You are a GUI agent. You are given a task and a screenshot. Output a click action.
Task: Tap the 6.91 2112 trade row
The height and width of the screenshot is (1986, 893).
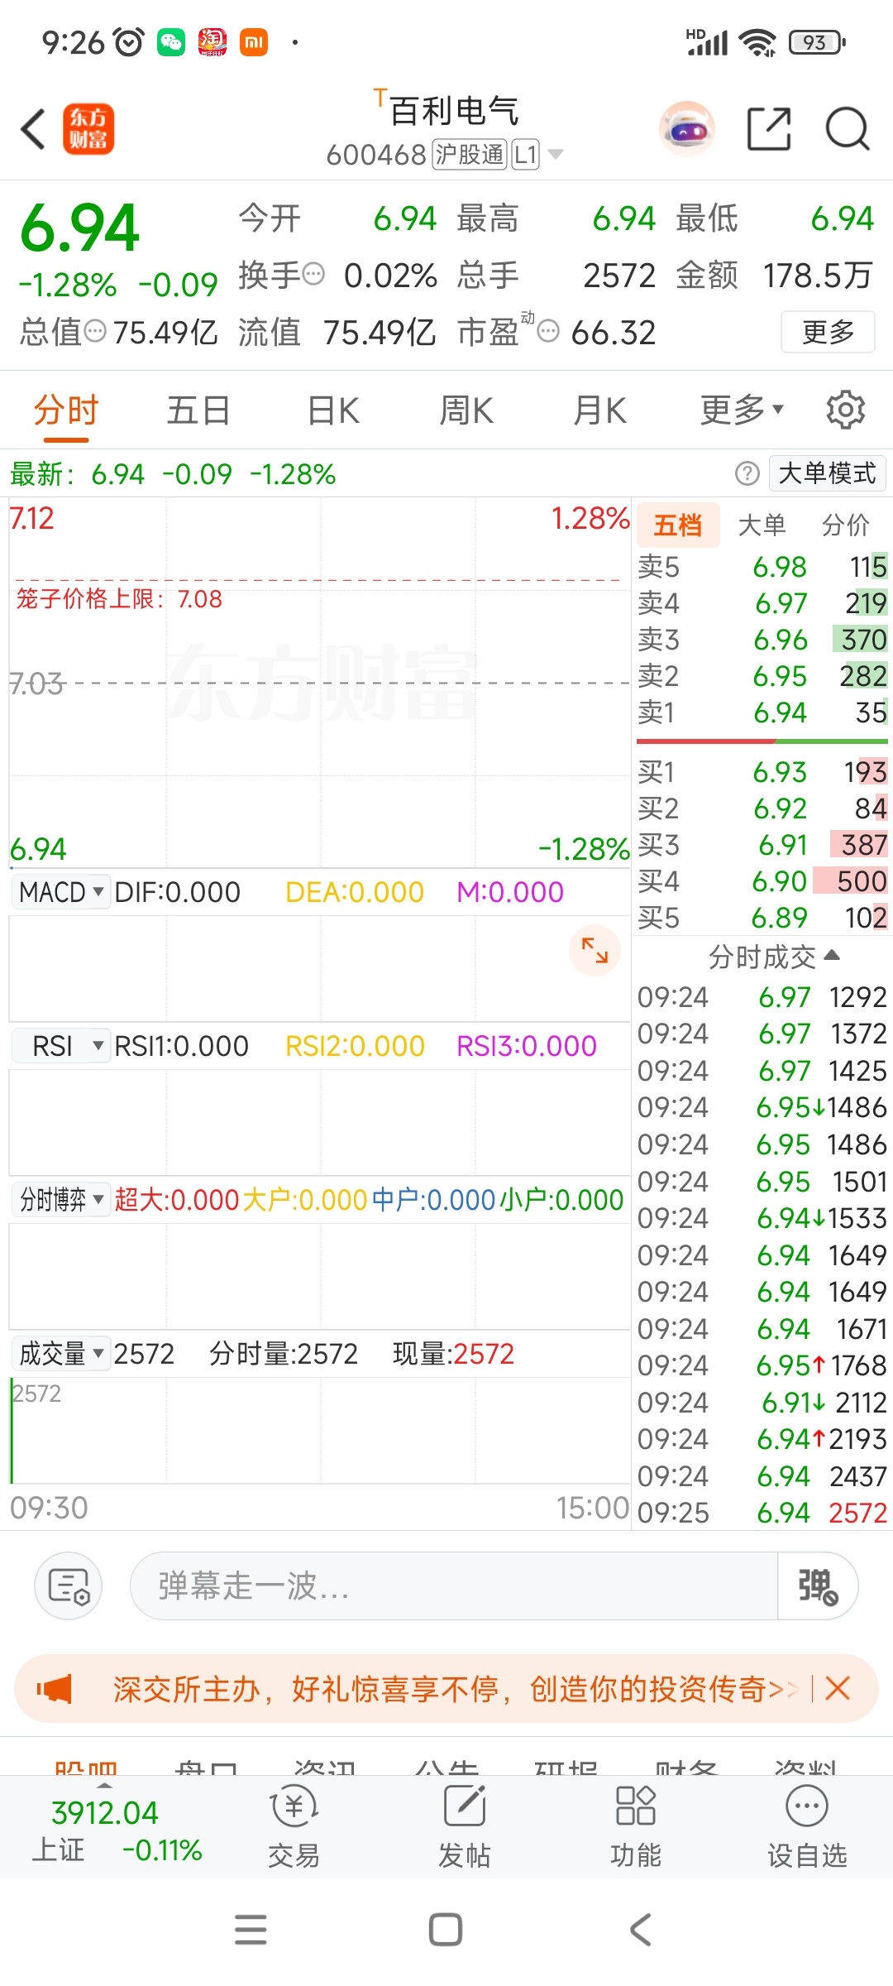(x=762, y=1403)
